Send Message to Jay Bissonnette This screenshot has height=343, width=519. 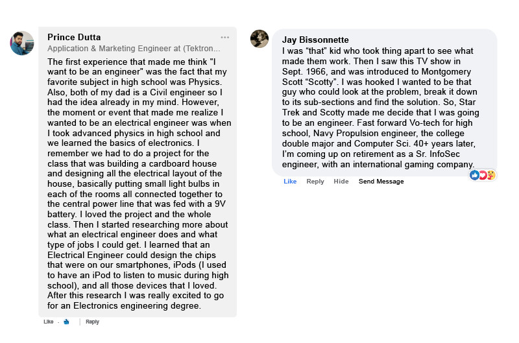pyautogui.click(x=381, y=182)
